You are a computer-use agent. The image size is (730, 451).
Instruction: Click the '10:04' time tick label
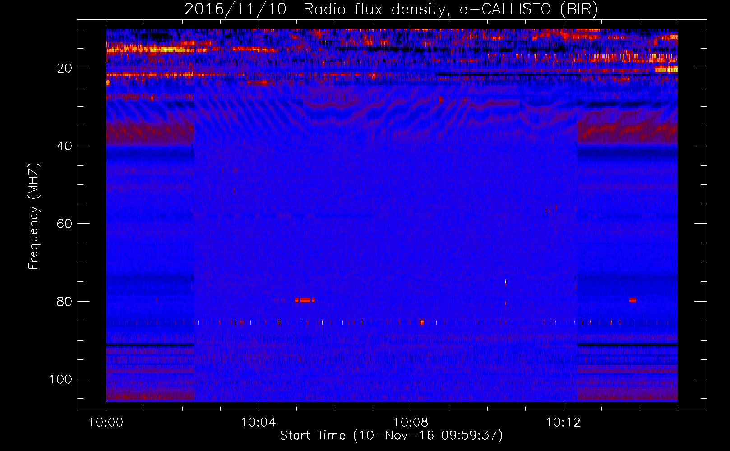pos(259,423)
